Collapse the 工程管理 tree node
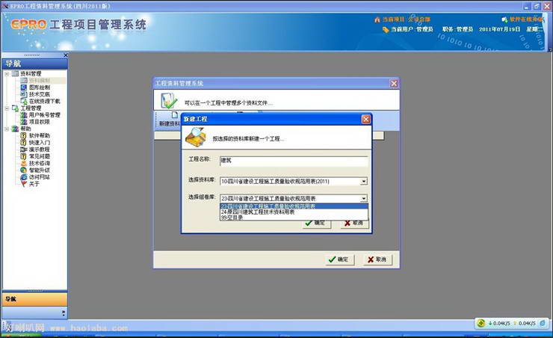The width and height of the screenshot is (553, 338). 7,108
